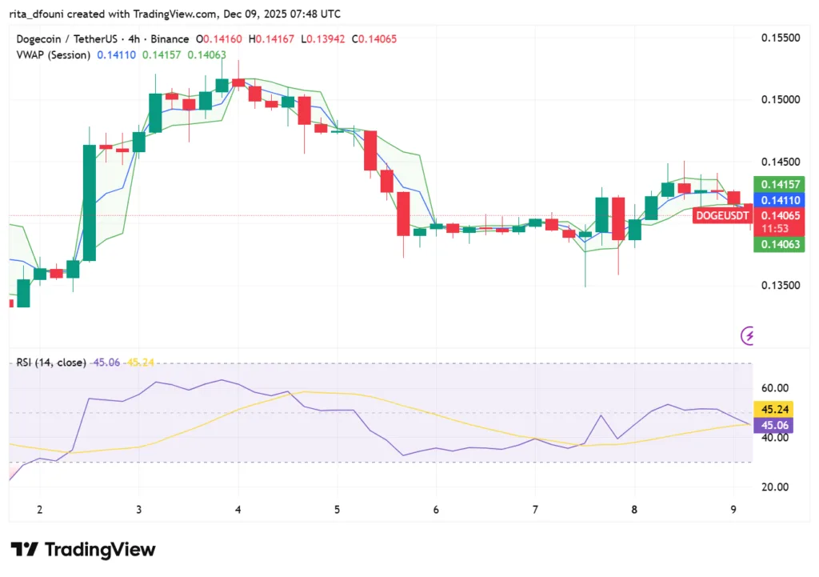Click the TradingView logo
Screen dimensions: 819x577
82,550
